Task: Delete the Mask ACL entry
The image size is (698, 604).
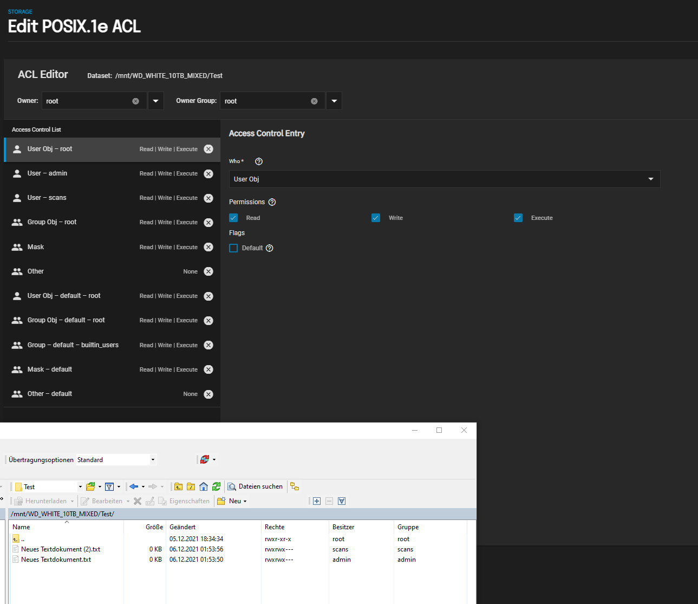Action: point(208,247)
